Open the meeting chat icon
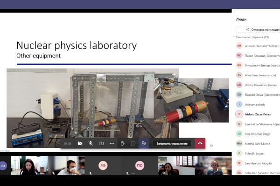 pyautogui.click(x=133, y=144)
